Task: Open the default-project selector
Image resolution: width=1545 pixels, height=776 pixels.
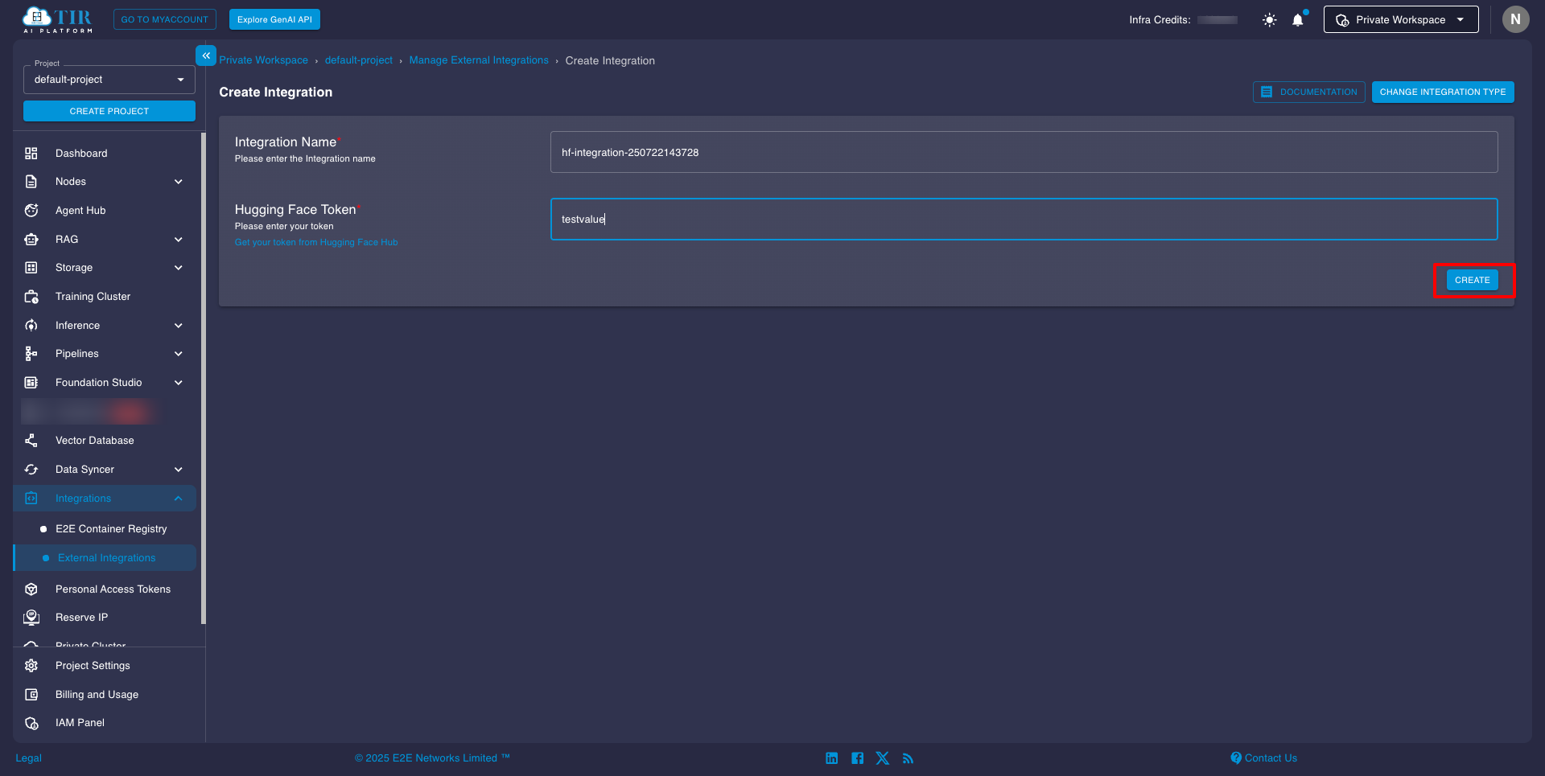Action: (109, 79)
